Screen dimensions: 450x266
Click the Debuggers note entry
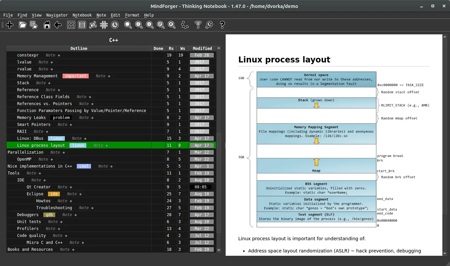click(x=28, y=215)
